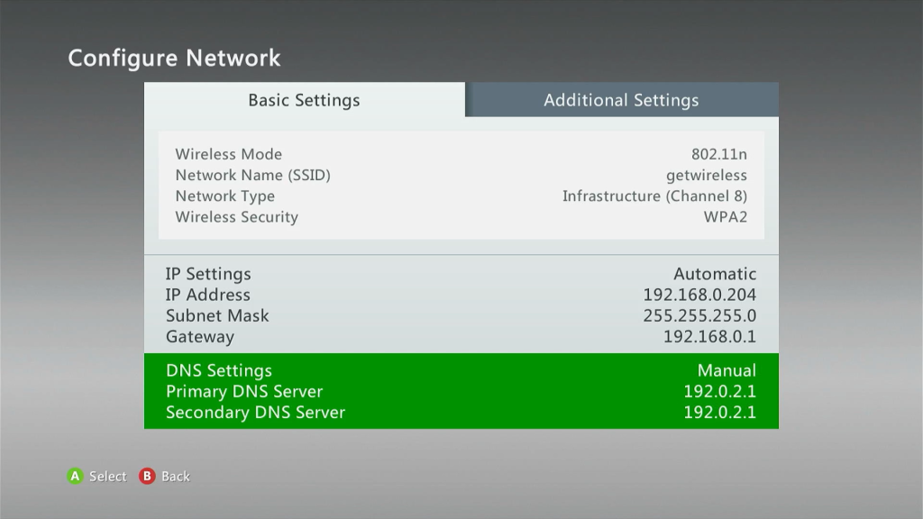Click the Automatic IP settings value
This screenshot has width=923, height=519.
pyautogui.click(x=715, y=274)
